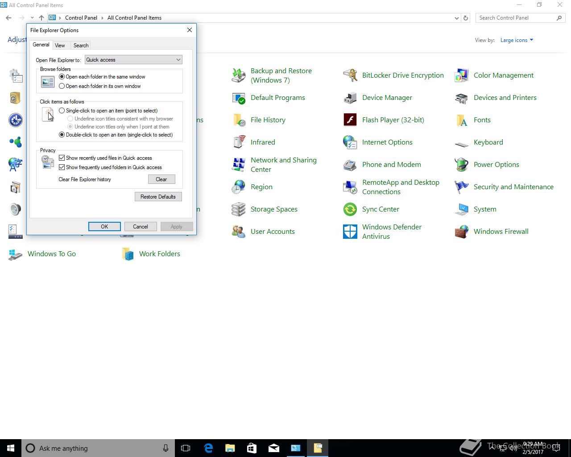Open the Mail app from the taskbar

click(x=274, y=448)
